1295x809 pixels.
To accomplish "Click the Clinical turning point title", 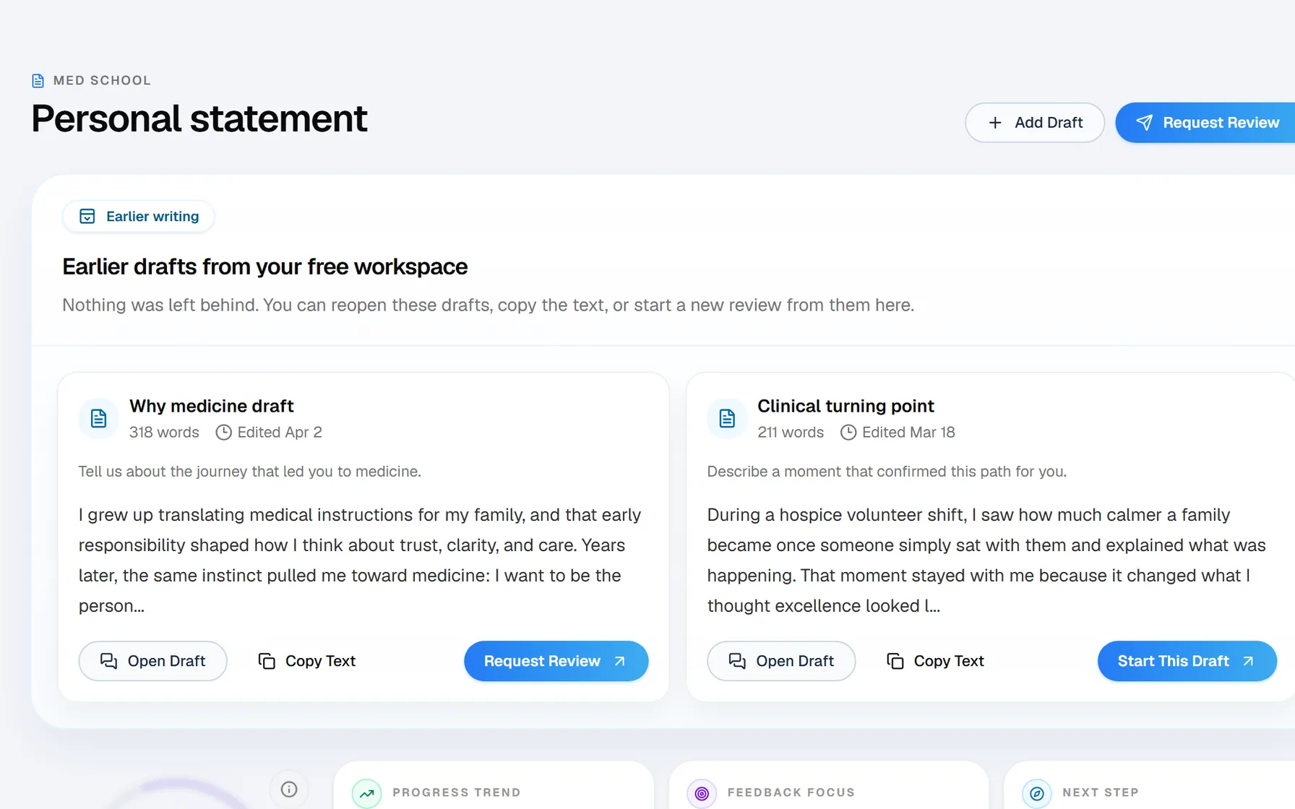I will pos(846,406).
